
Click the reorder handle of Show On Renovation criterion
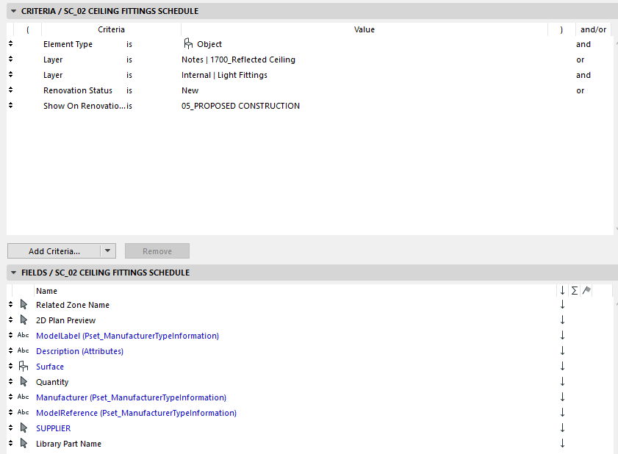coord(10,105)
